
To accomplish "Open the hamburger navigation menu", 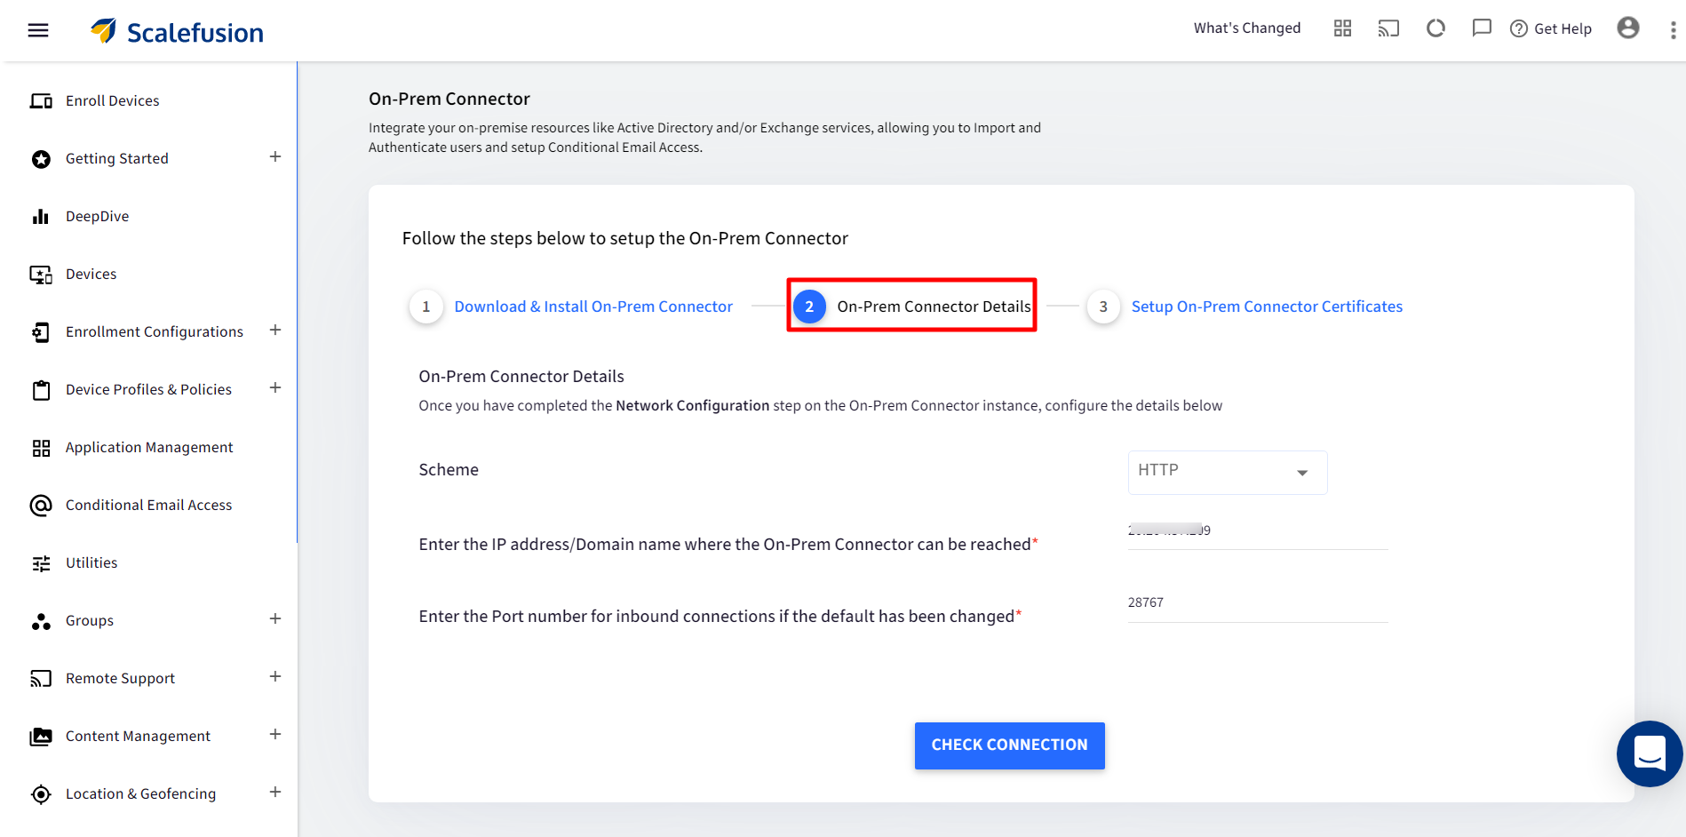I will 38,30.
